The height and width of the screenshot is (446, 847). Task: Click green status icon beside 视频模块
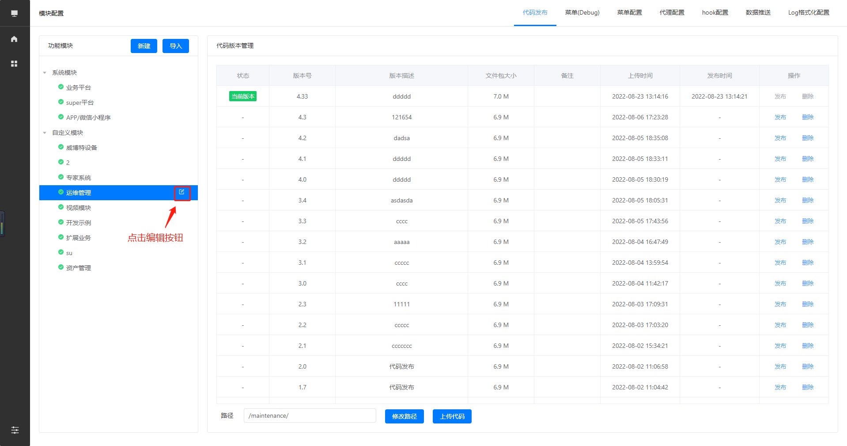pyautogui.click(x=61, y=207)
